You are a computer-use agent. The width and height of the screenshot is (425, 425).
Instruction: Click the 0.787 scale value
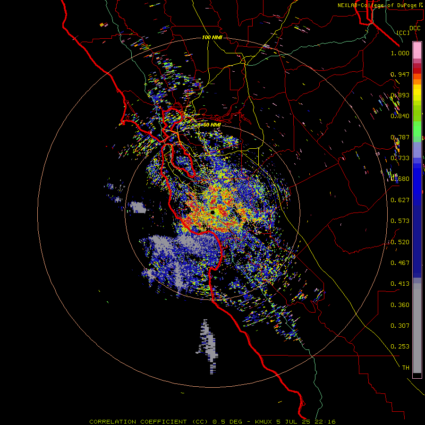[400, 137]
